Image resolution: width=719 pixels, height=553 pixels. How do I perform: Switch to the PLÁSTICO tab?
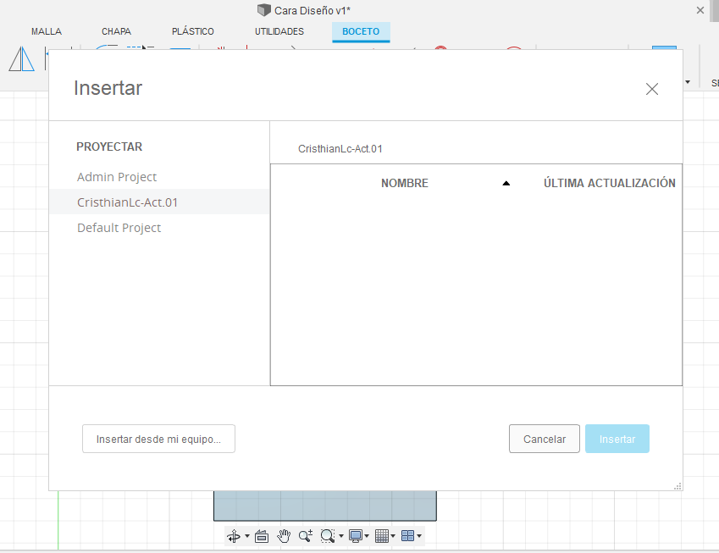click(193, 31)
